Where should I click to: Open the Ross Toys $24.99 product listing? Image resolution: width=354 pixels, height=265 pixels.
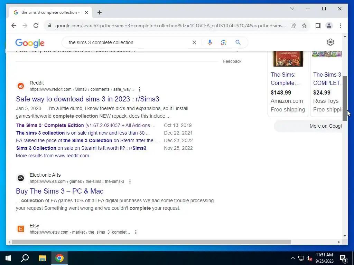[x=326, y=84]
